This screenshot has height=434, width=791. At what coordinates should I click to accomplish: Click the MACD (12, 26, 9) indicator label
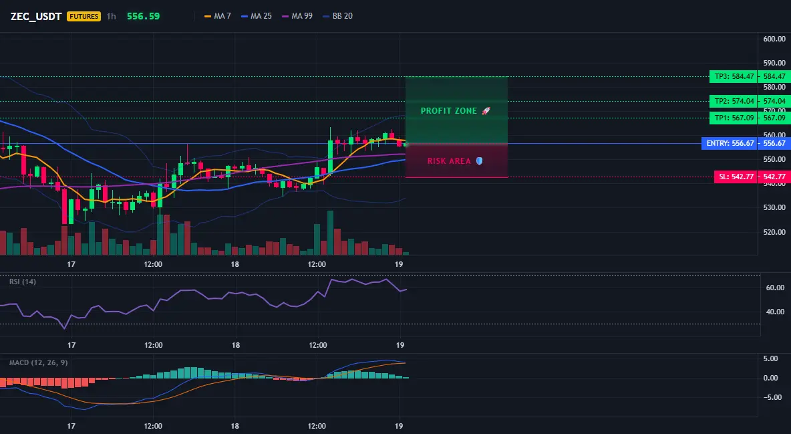[x=38, y=362]
